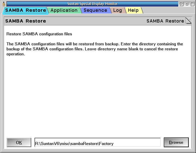Maximize window with large square button
This screenshot has width=196, height=153.
coord(192,4)
